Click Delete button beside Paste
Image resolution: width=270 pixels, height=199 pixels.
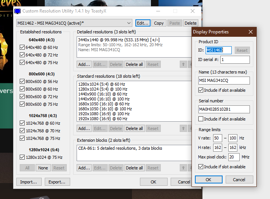190,23
